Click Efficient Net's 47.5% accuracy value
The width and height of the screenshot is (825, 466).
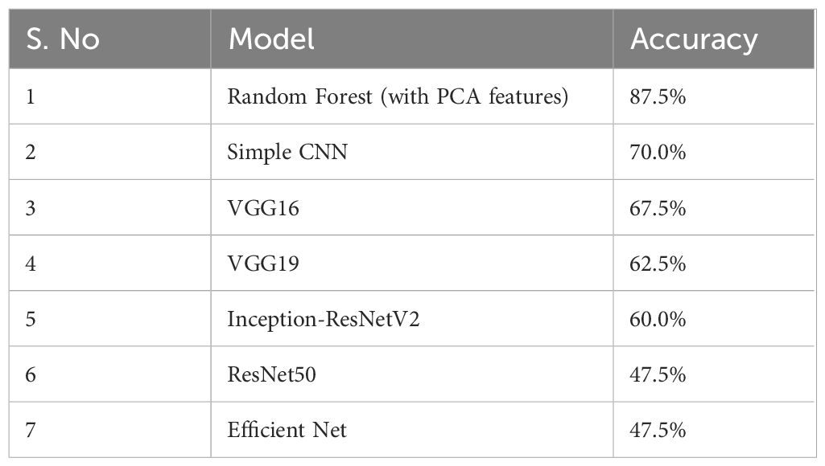coord(658,430)
